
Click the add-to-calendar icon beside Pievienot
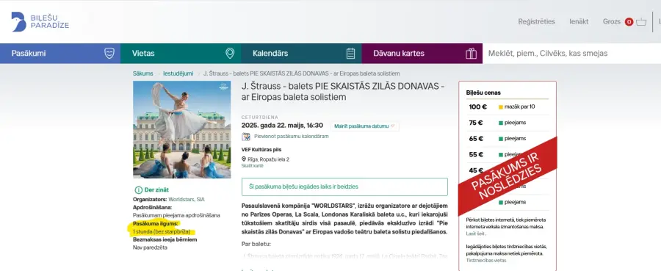click(246, 137)
